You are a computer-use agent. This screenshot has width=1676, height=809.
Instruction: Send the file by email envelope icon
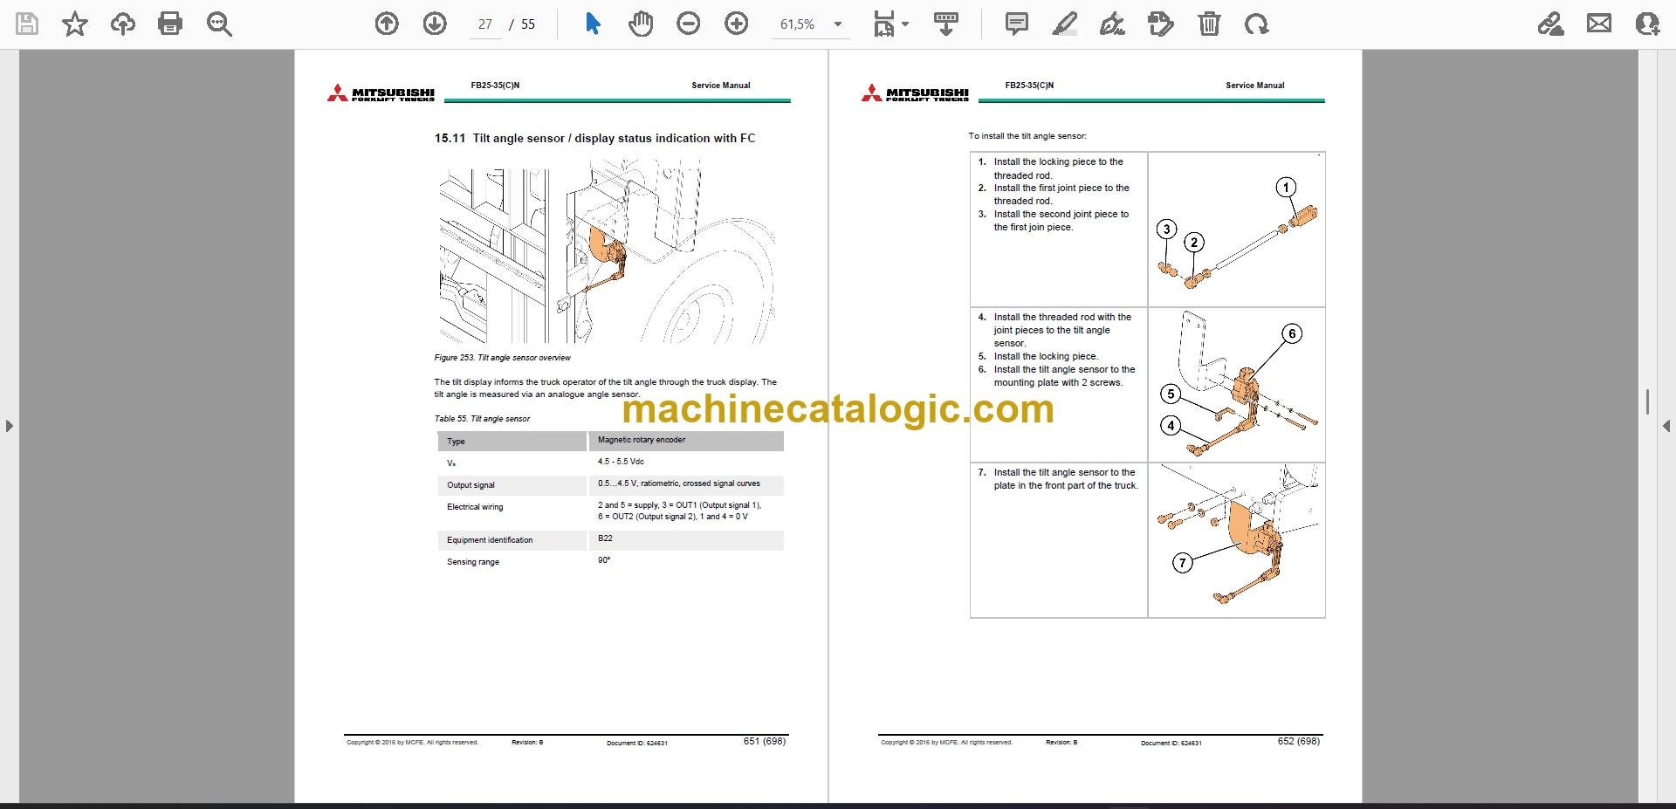(1599, 24)
